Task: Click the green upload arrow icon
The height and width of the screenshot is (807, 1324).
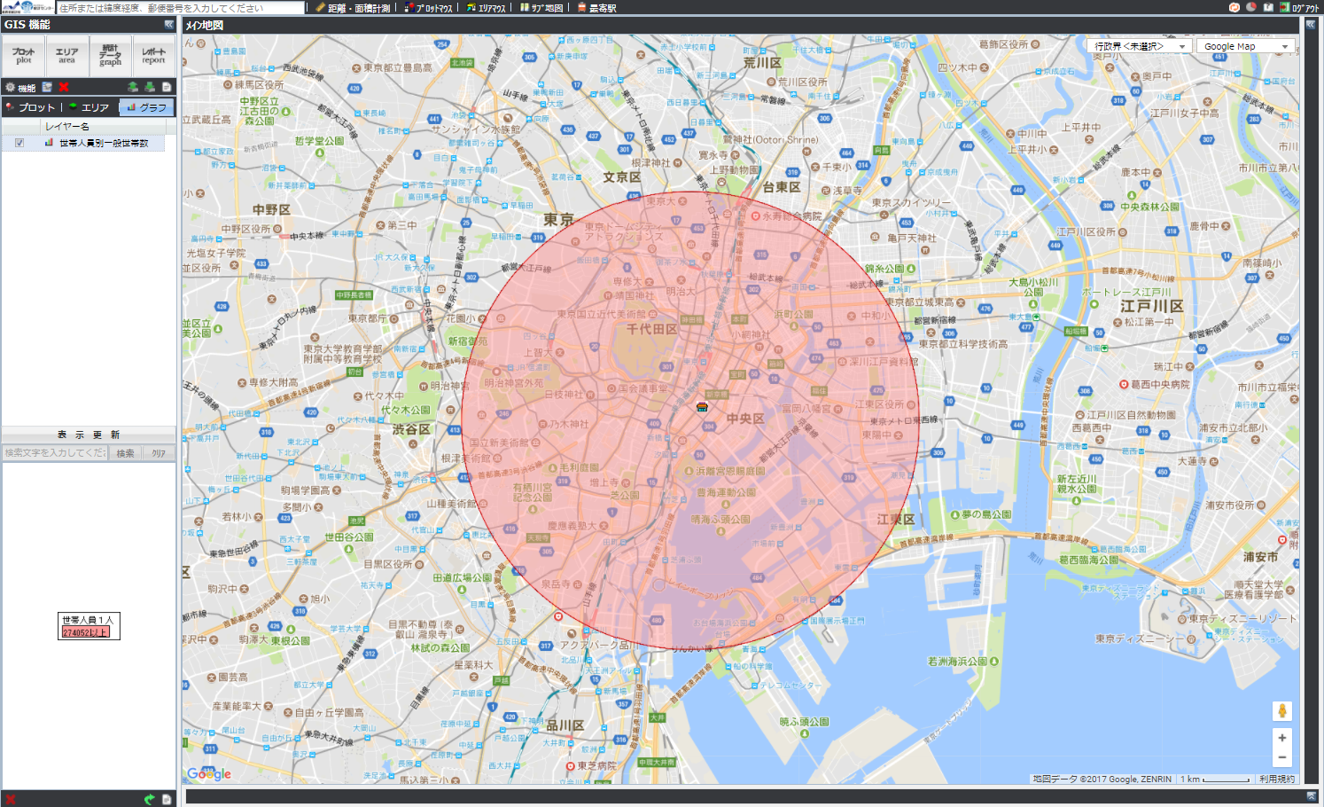Action: pos(133,87)
